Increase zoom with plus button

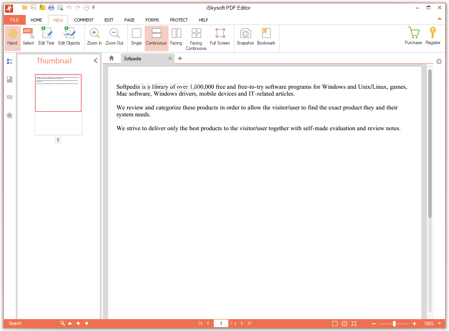pos(414,324)
